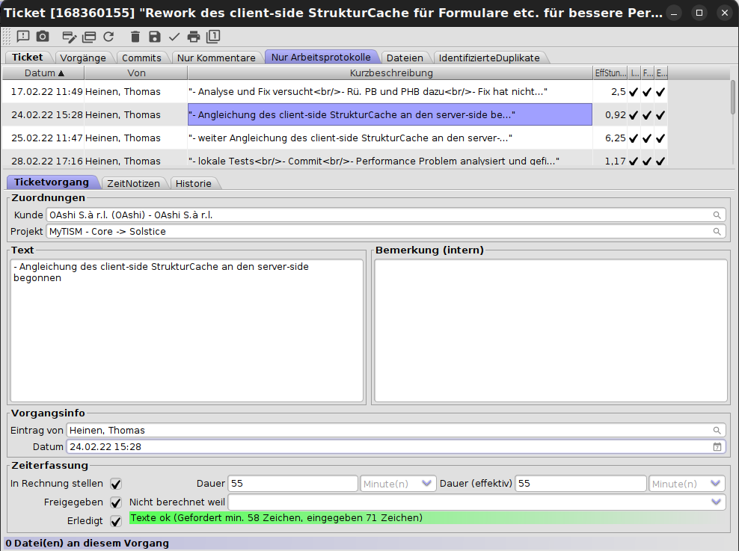Click the edit entry pencil icon
Screen dimensions: 739x551
coord(69,37)
